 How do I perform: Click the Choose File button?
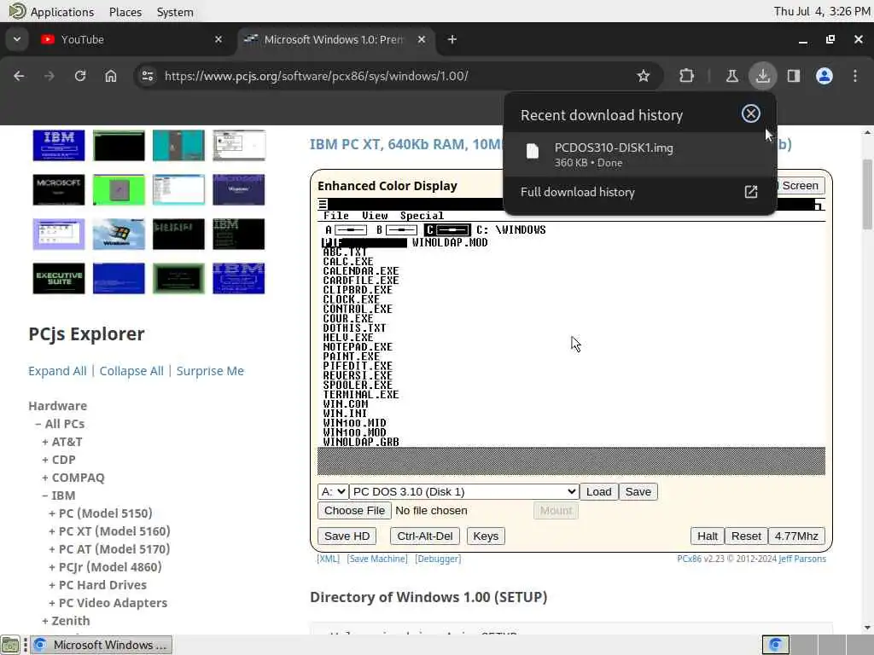(x=354, y=511)
